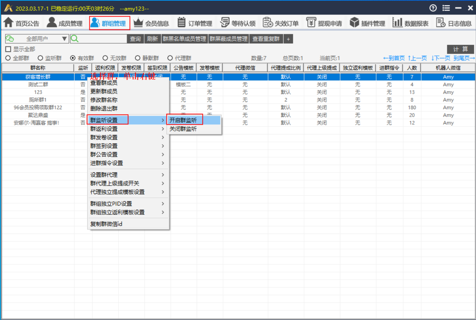Click the application logo icon in title bar
Image resolution: width=476 pixels, height=320 pixels.
coord(8,8)
